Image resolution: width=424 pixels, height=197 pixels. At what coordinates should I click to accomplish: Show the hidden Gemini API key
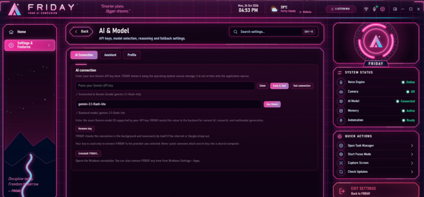tap(263, 86)
